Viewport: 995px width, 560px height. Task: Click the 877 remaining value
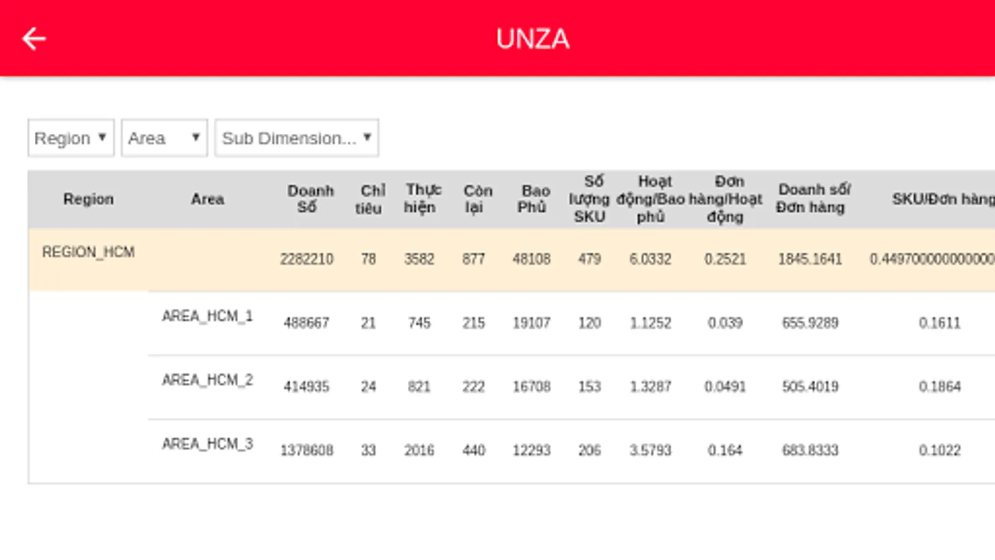pyautogui.click(x=473, y=259)
